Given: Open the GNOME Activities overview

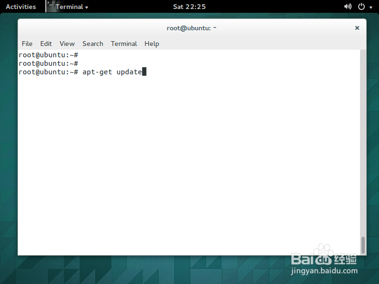Looking at the screenshot, I should (x=21, y=6).
